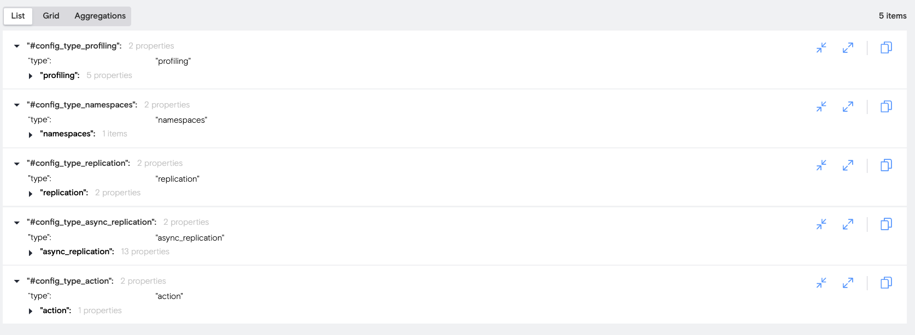Expand the "async_replication" nested property

tap(31, 253)
